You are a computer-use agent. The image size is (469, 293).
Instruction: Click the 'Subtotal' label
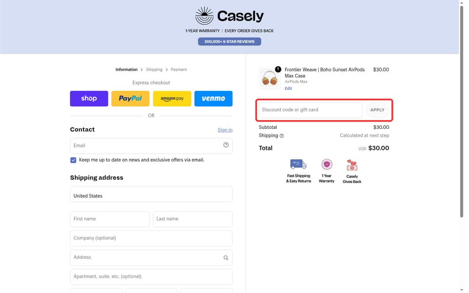[x=268, y=127]
